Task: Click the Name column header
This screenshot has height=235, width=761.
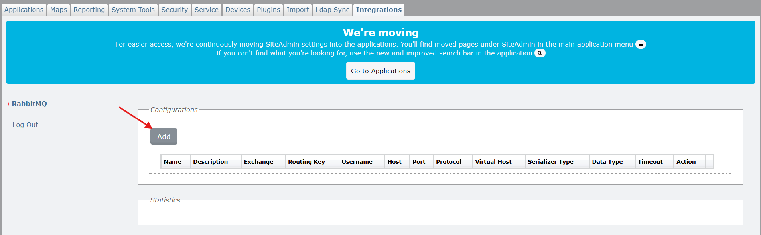Action: pos(173,162)
